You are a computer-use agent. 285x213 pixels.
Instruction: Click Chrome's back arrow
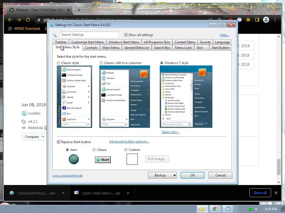point(10,20)
